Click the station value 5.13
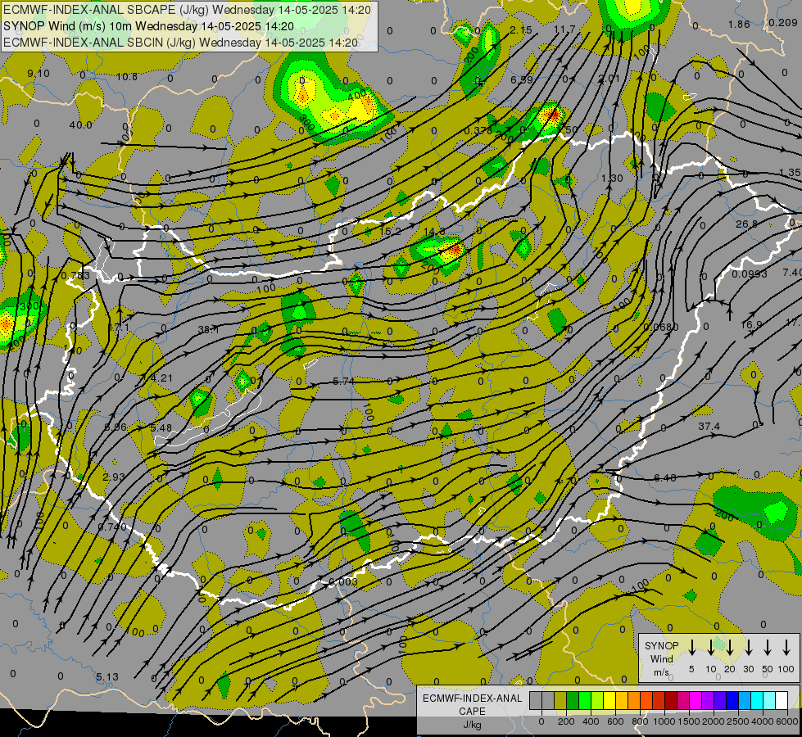 pos(107,676)
